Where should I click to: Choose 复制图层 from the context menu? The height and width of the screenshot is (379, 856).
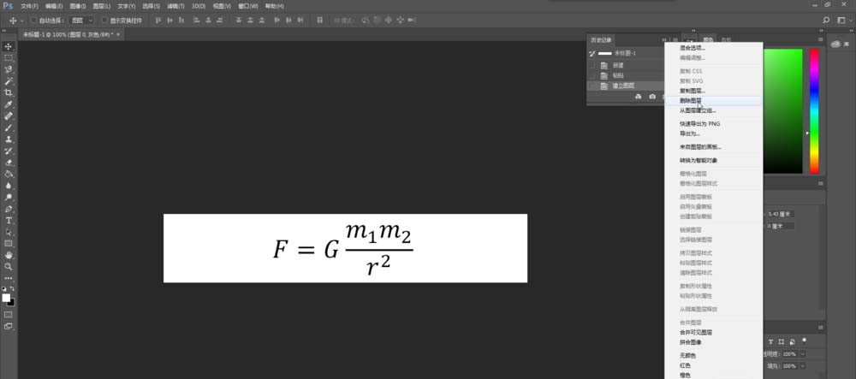pyautogui.click(x=693, y=91)
